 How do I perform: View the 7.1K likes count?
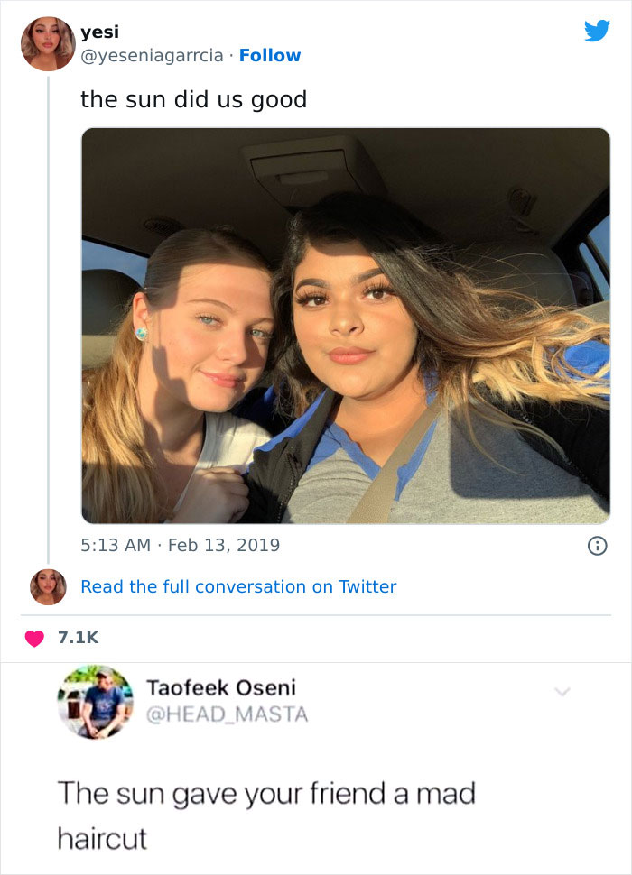[78, 638]
